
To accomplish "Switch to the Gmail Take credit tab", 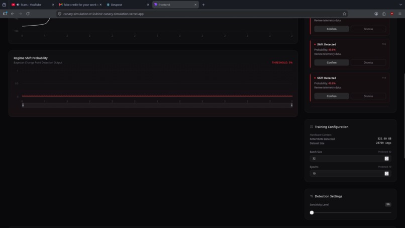I will click(x=80, y=5).
